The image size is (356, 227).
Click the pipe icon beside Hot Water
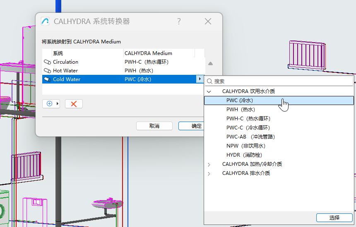point(47,71)
